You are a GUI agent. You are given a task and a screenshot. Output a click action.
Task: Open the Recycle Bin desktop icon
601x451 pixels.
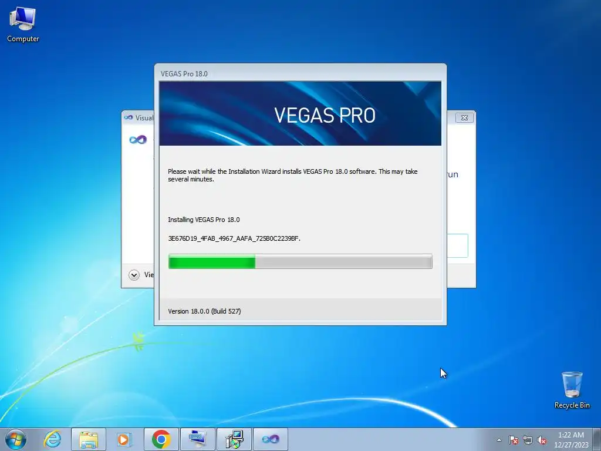572,390
